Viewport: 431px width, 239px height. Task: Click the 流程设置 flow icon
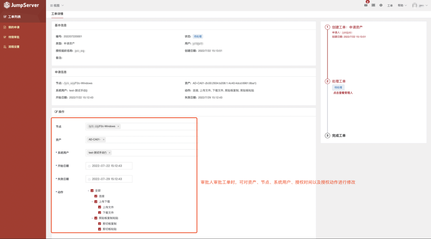click(5, 47)
